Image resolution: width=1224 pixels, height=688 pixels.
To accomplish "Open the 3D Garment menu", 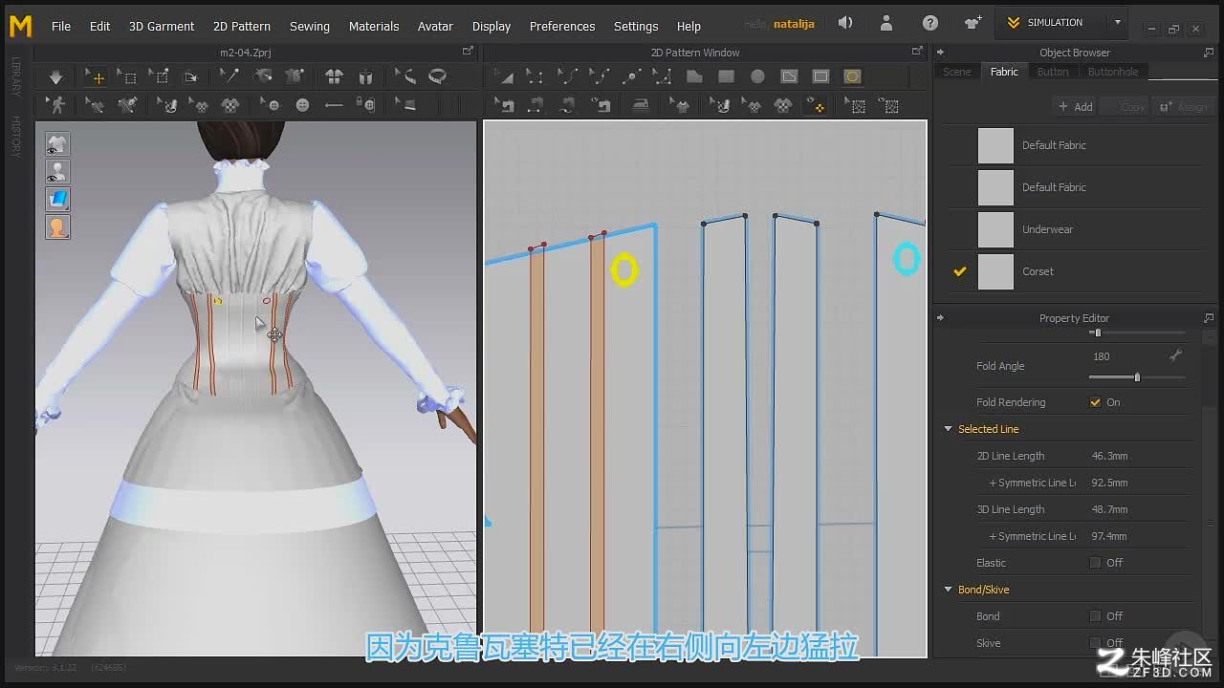I will [x=162, y=26].
